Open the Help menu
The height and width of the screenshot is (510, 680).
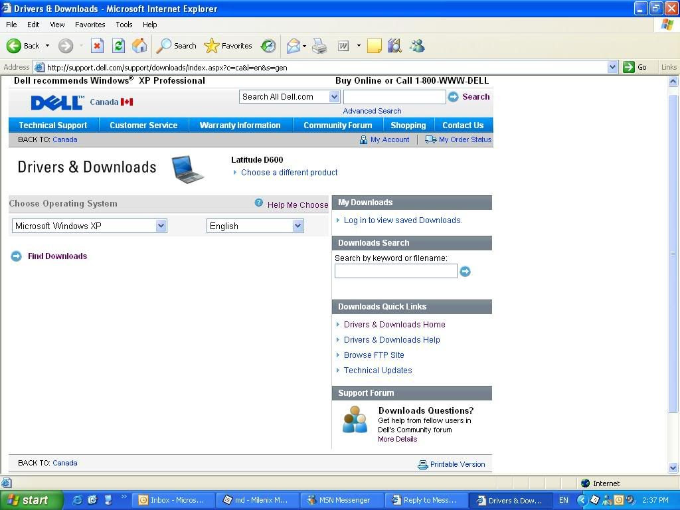[x=149, y=25]
